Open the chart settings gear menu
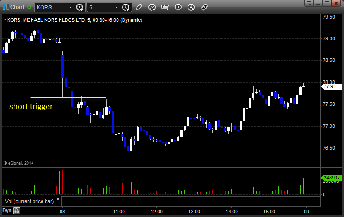 click(80, 7)
